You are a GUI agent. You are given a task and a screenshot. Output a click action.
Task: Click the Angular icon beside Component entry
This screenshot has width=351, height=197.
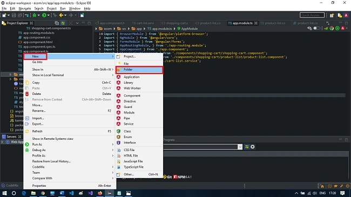[x=119, y=96]
